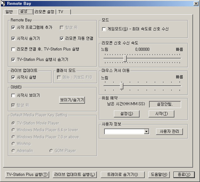Click the 라이브 업데이트 실행 button
This screenshot has width=200, height=182.
75,175
